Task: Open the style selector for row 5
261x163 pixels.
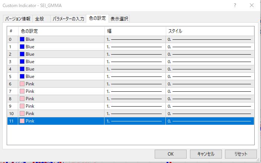Action: point(210,76)
